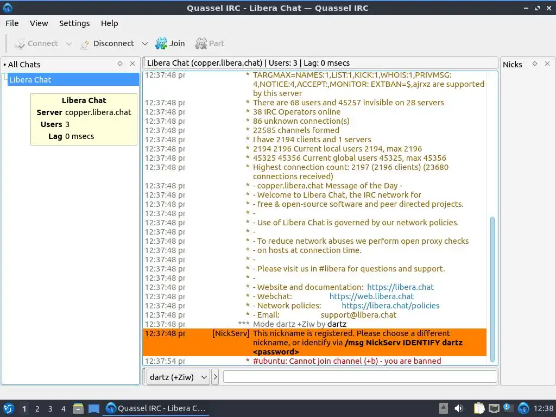Click Quassel IRC taskbar window button
The width and height of the screenshot is (556, 417).
coord(156,408)
